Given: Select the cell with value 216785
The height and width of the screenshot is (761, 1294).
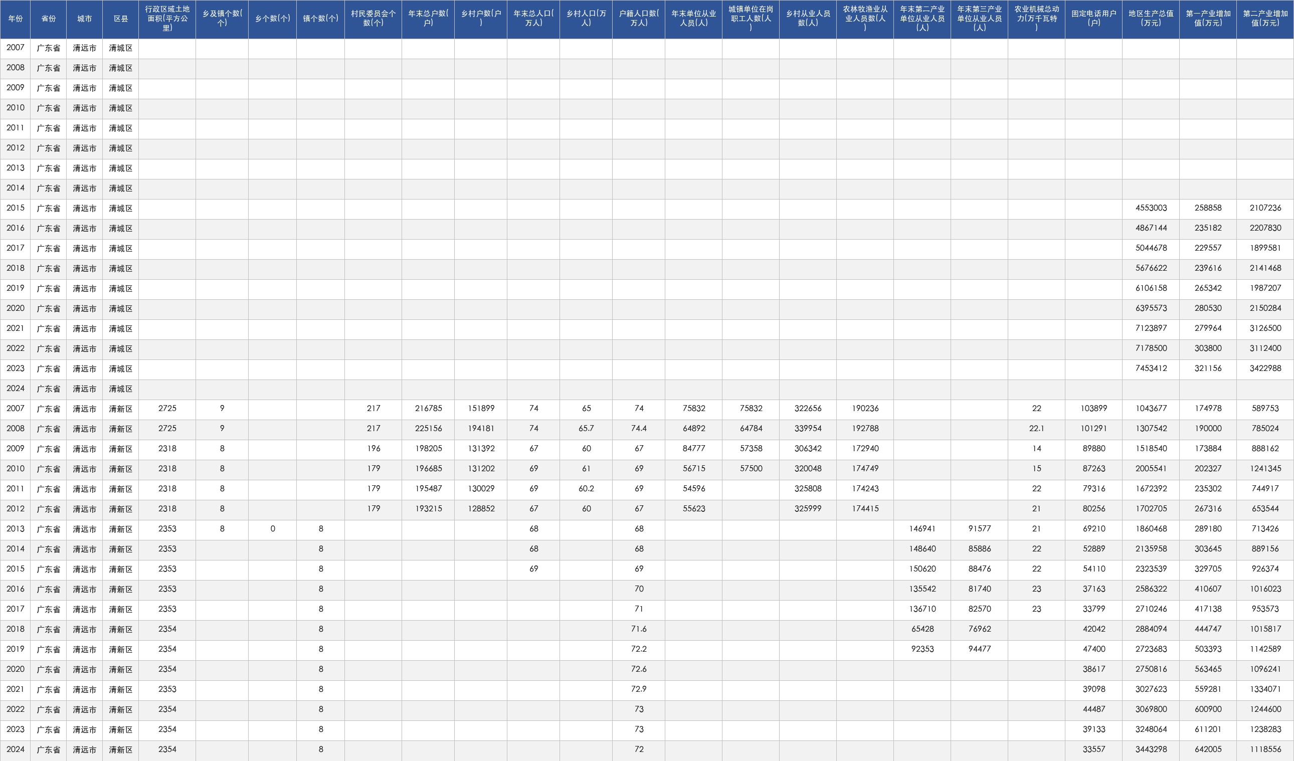Looking at the screenshot, I should [428, 409].
